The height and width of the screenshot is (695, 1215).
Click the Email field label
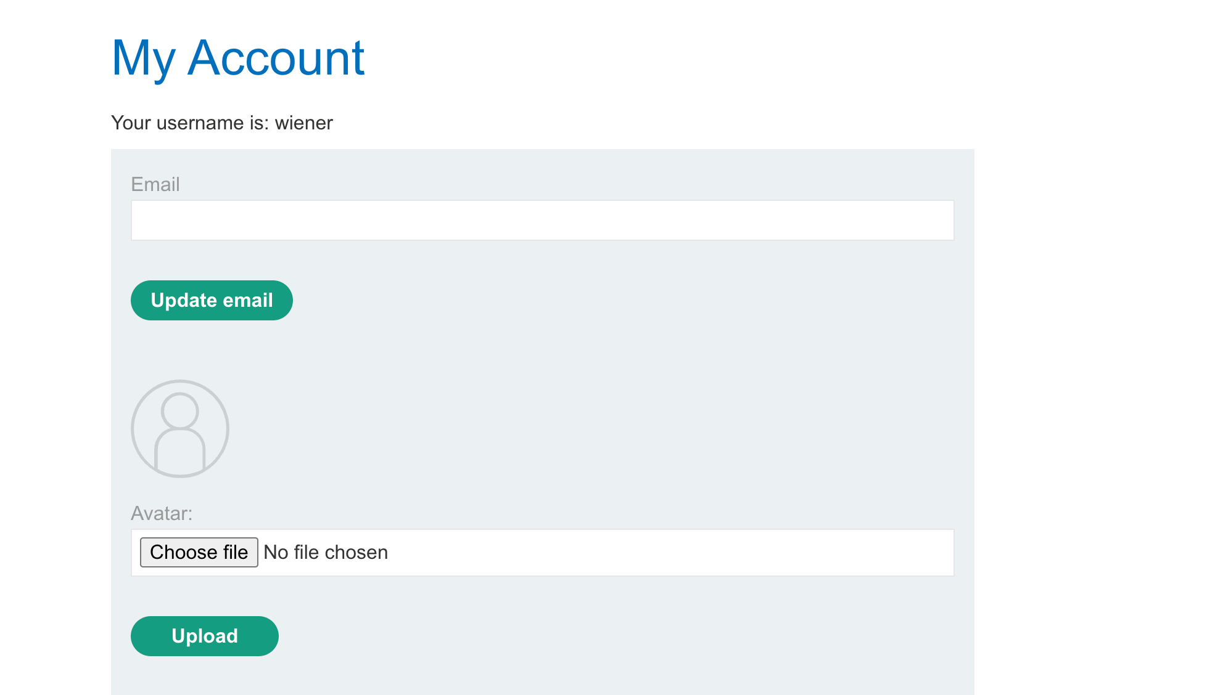pyautogui.click(x=155, y=184)
